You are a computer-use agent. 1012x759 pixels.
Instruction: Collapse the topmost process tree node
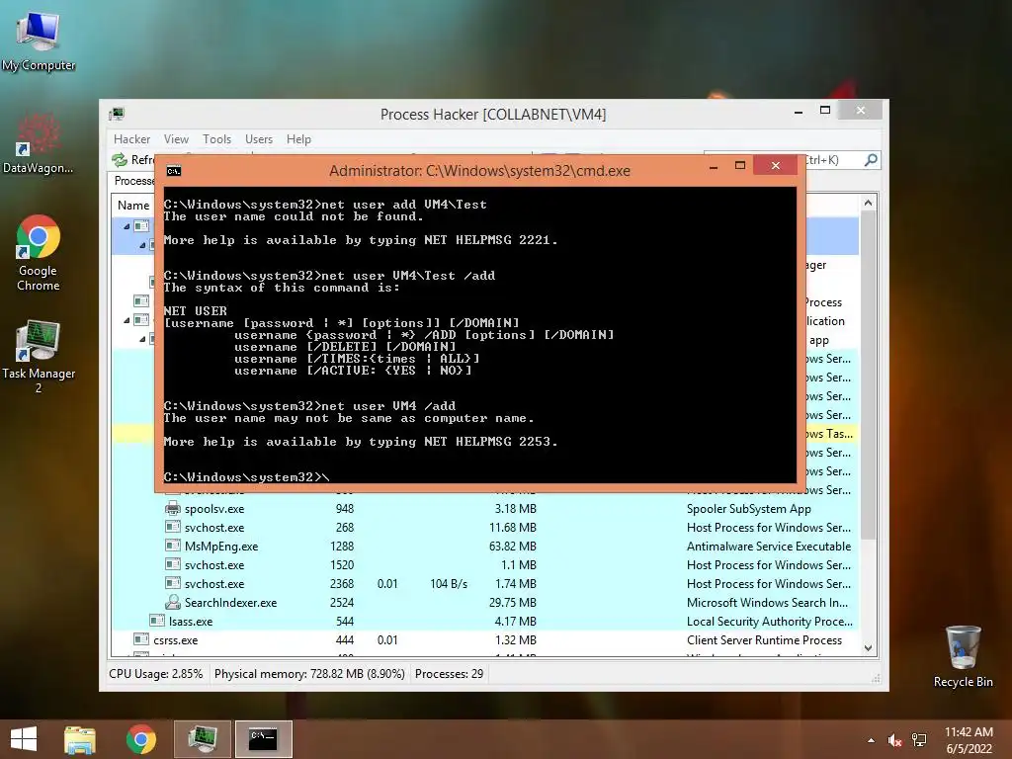click(x=126, y=226)
